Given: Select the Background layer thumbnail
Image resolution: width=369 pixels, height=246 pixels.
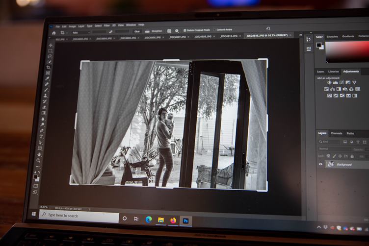Looking at the screenshot, I should click(x=330, y=164).
